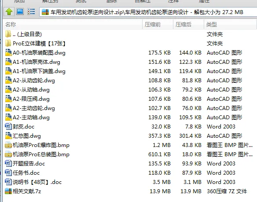Image resolution: width=257 pixels, height=202 pixels.
Task: Sort by 类型 column header
Action: pyautogui.click(x=230, y=25)
